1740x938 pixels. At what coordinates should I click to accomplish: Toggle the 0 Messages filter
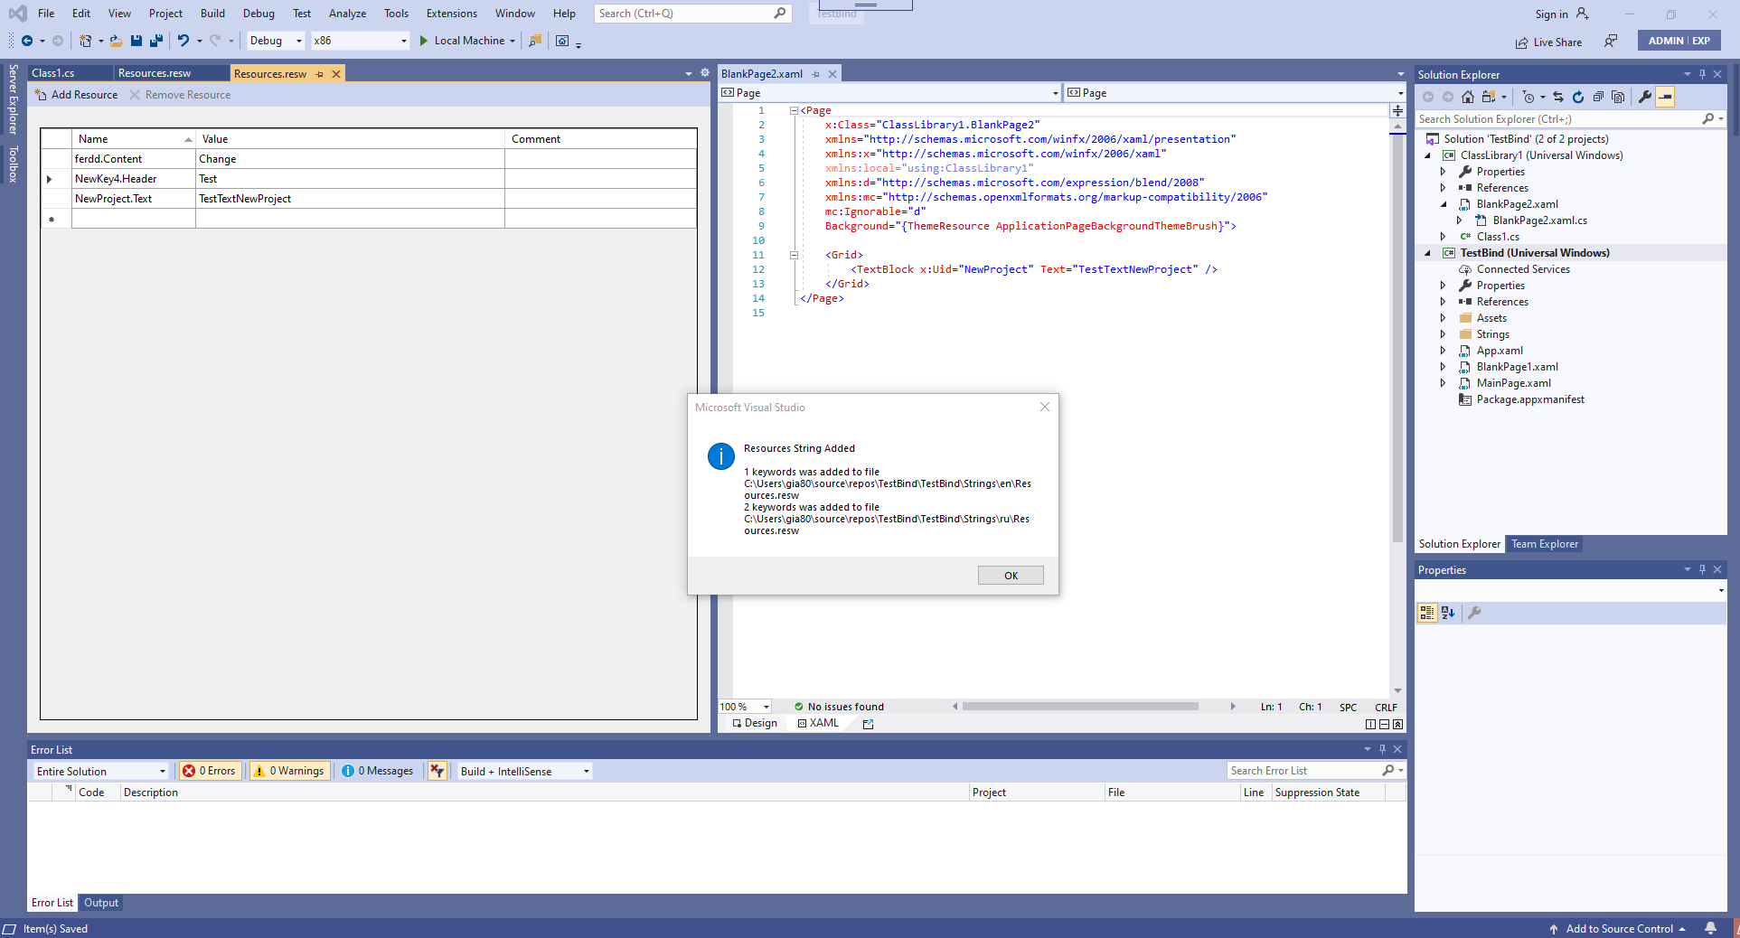[378, 771]
